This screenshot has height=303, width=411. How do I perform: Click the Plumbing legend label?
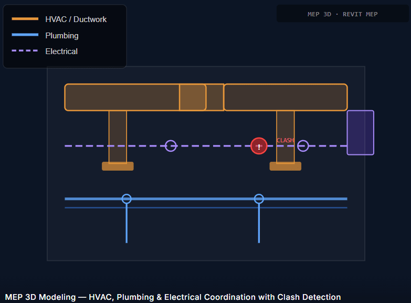coord(62,35)
